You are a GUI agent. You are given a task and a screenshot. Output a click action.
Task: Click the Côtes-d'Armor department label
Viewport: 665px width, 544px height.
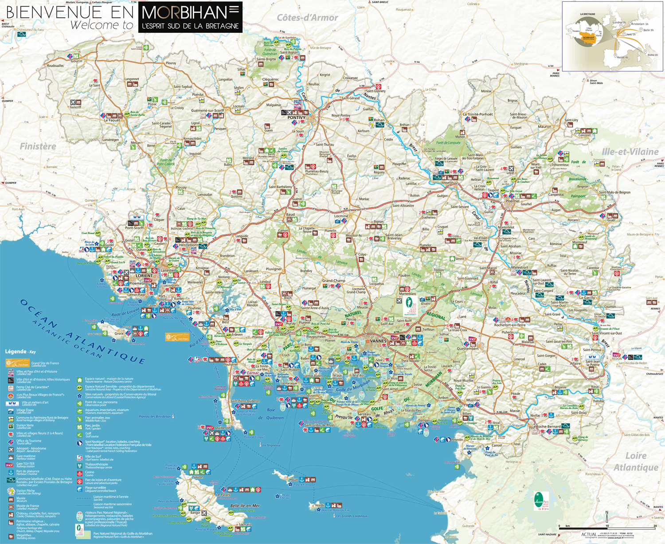[308, 18]
